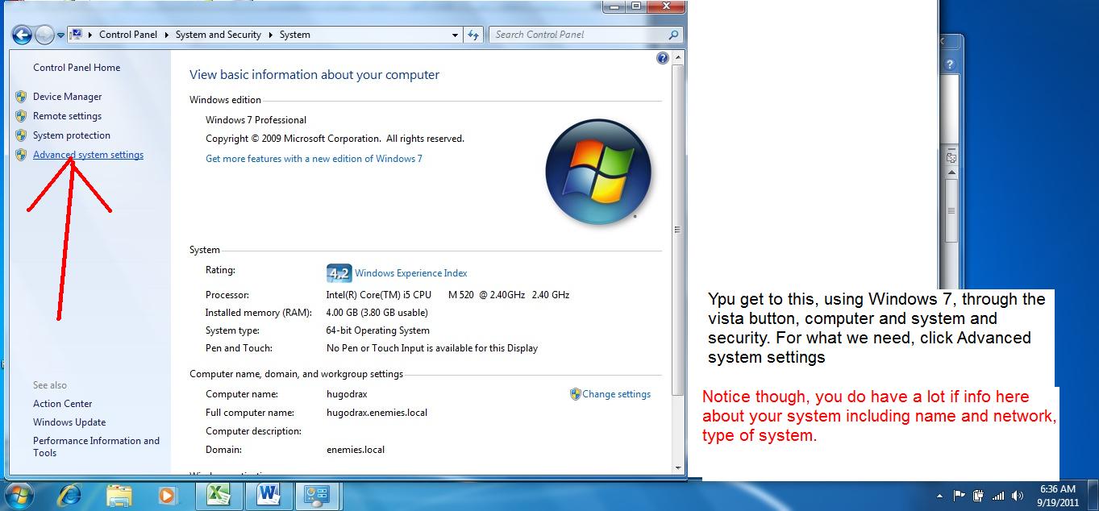
Task: Click the network signal tray icon
Action: 998,496
